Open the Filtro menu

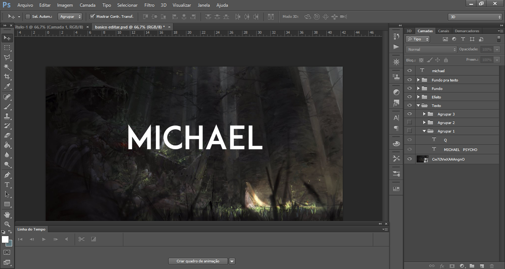pos(149,5)
